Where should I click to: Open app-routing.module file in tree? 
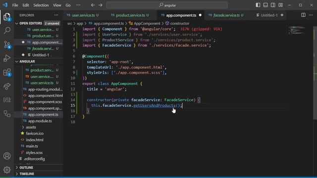coord(45,89)
